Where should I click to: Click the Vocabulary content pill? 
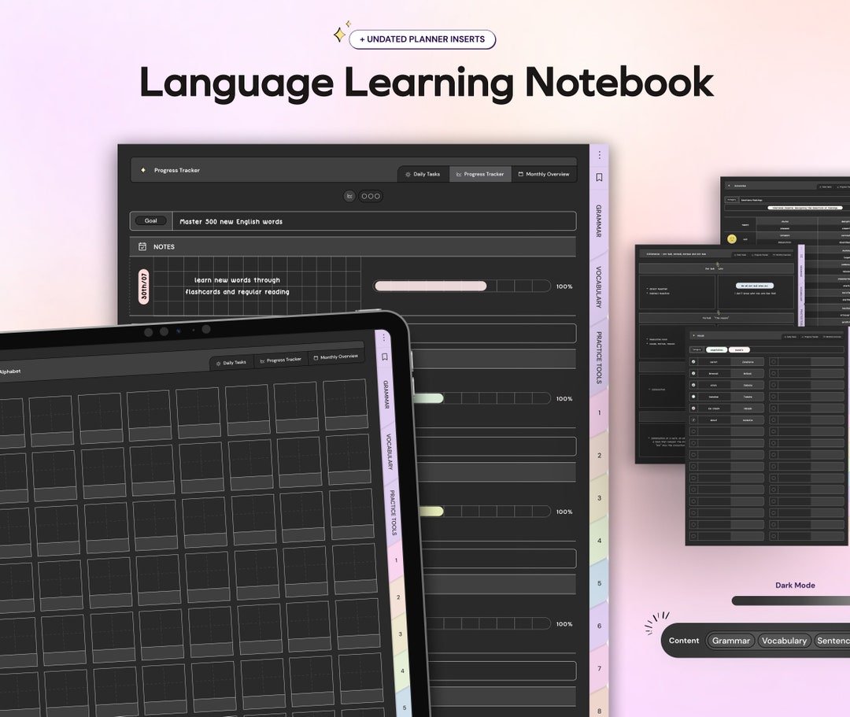784,641
